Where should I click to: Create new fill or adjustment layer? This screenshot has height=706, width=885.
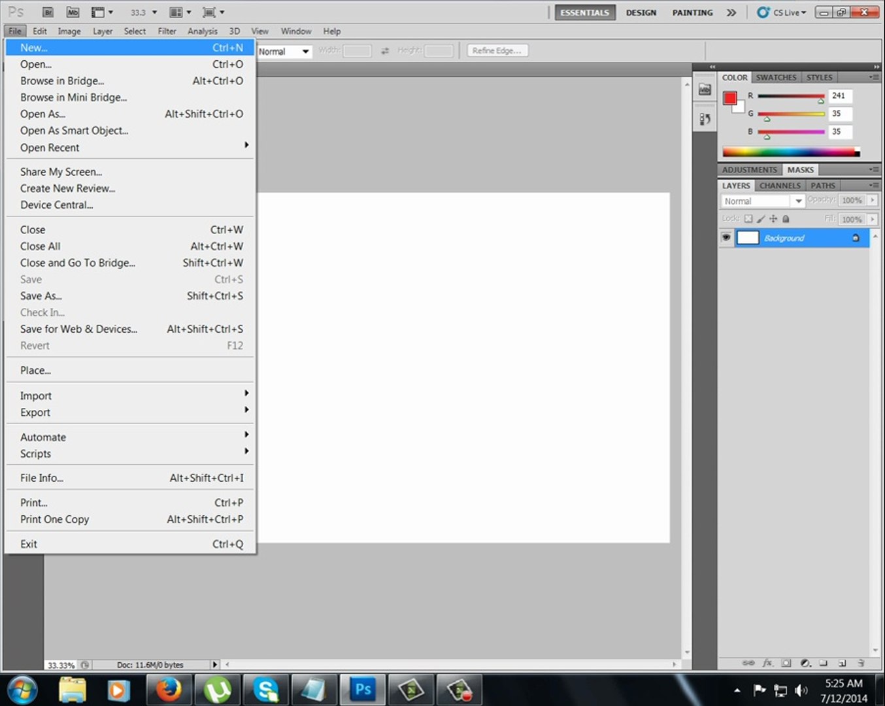805,663
